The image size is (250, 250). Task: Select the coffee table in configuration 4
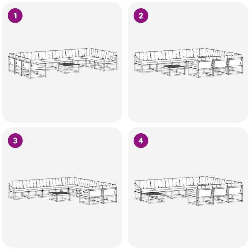pos(153,198)
